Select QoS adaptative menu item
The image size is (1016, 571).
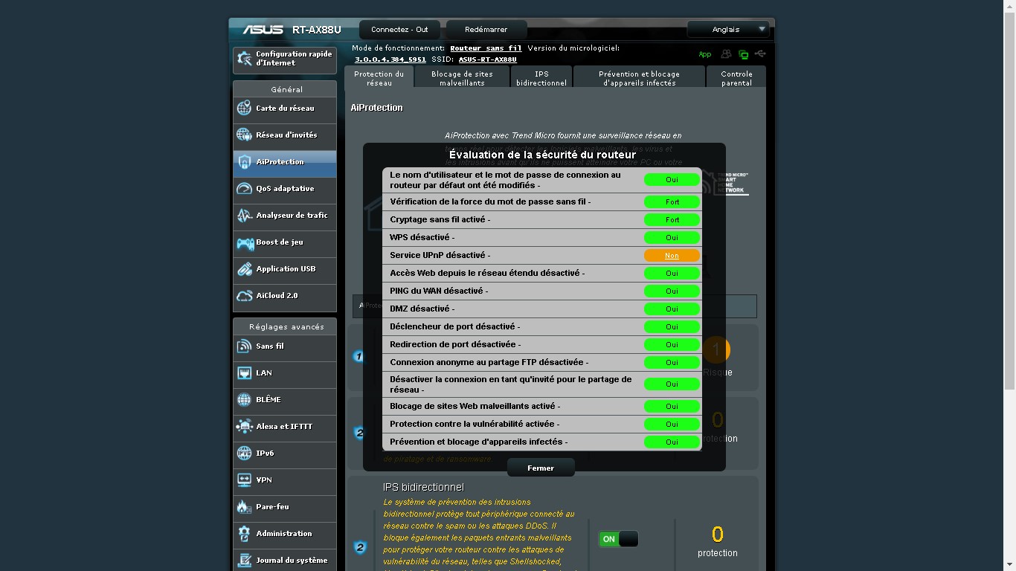point(285,189)
